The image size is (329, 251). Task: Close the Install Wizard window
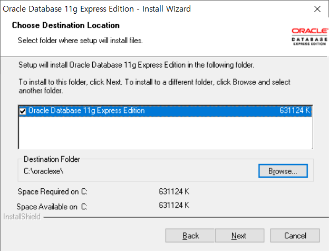tap(317, 9)
